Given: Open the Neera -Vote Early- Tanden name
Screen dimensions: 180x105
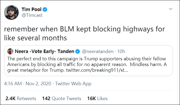Looking at the screenshot, I should [x=44, y=51].
